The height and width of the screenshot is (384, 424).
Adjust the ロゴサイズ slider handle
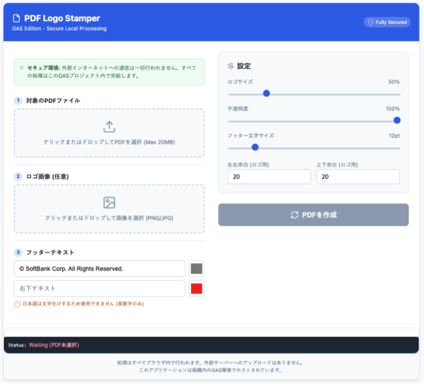(266, 93)
